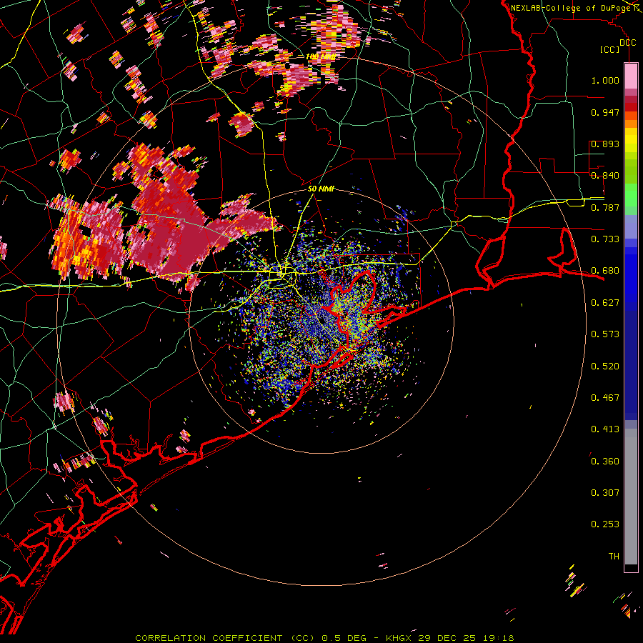This screenshot has width=643, height=643.
Task: Click the 0.947 scale value
Action: click(x=605, y=112)
